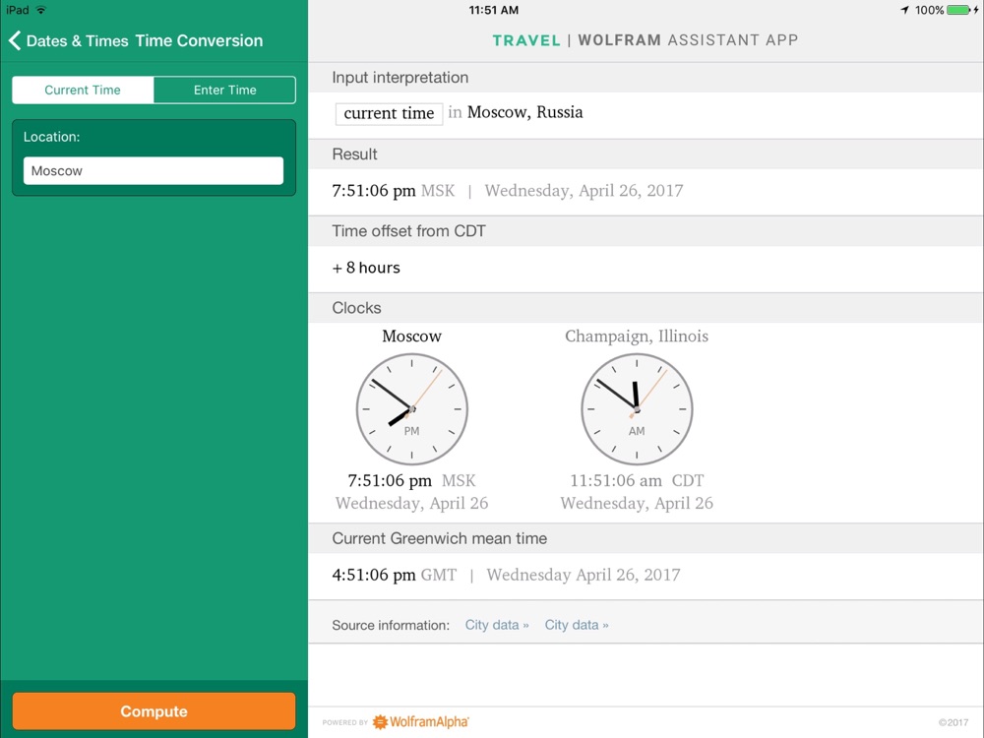Screen dimensions: 984x738
Task: Tap 'Wednesday, April 26, 2017' in Result
Action: [584, 191]
